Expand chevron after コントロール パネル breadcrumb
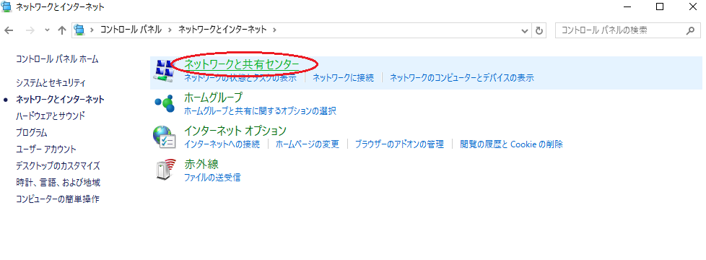The width and height of the screenshot is (706, 260). click(170, 30)
